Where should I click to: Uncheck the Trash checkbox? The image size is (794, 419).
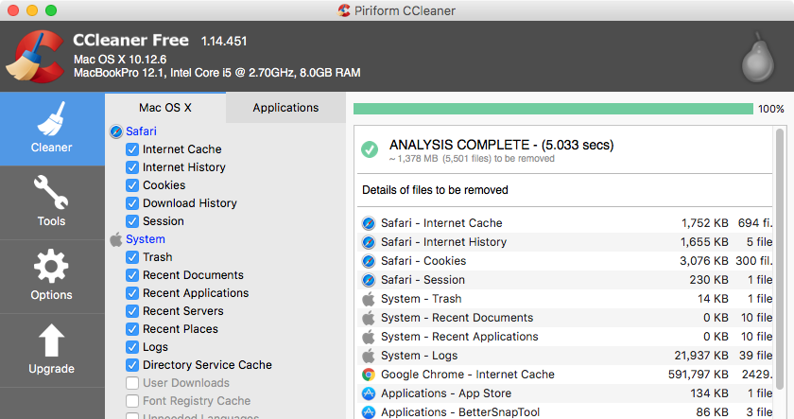[132, 257]
